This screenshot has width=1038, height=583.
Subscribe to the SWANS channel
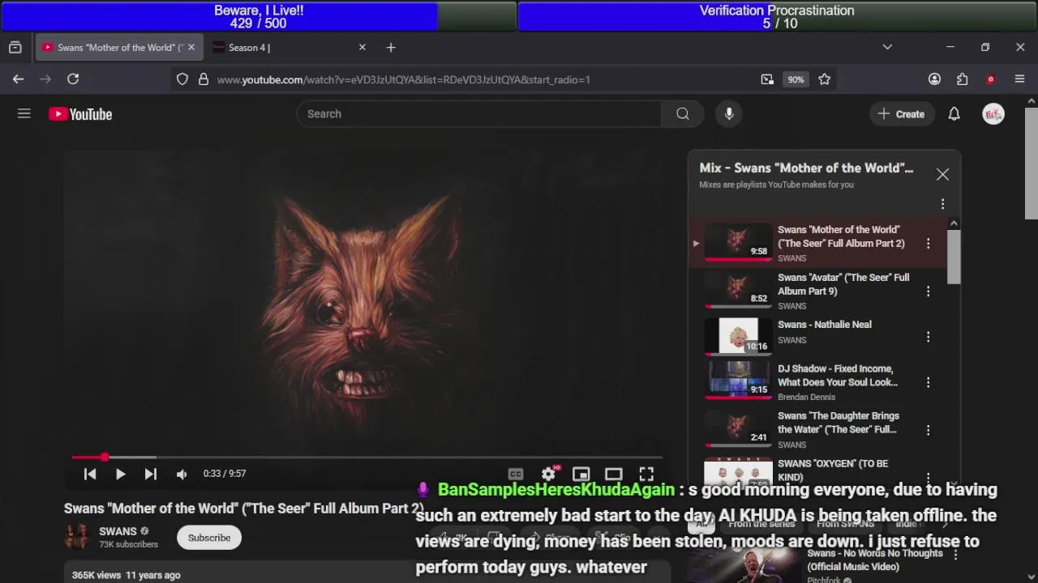pos(209,538)
